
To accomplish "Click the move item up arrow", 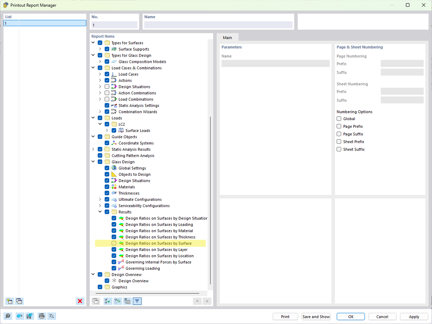I will click(x=197, y=301).
